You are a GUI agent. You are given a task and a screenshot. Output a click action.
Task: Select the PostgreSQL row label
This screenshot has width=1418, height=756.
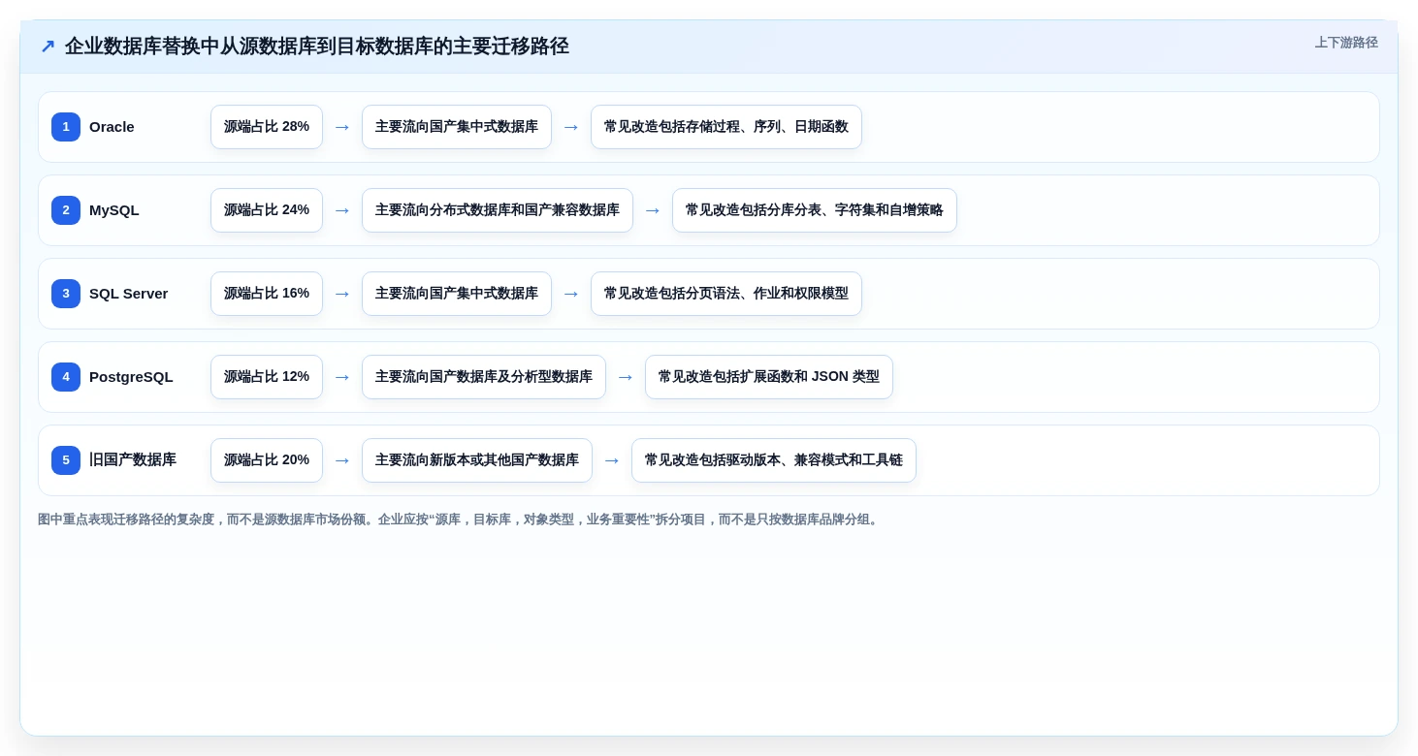tap(131, 377)
